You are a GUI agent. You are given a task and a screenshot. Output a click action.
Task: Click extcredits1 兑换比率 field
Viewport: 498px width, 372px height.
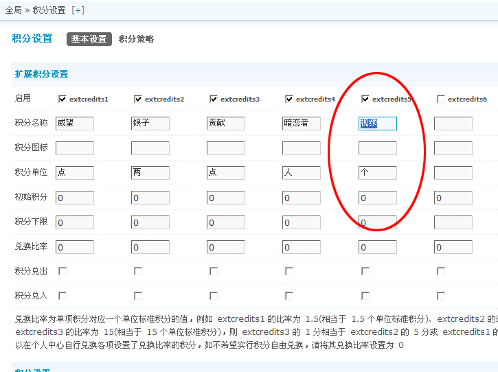[75, 247]
